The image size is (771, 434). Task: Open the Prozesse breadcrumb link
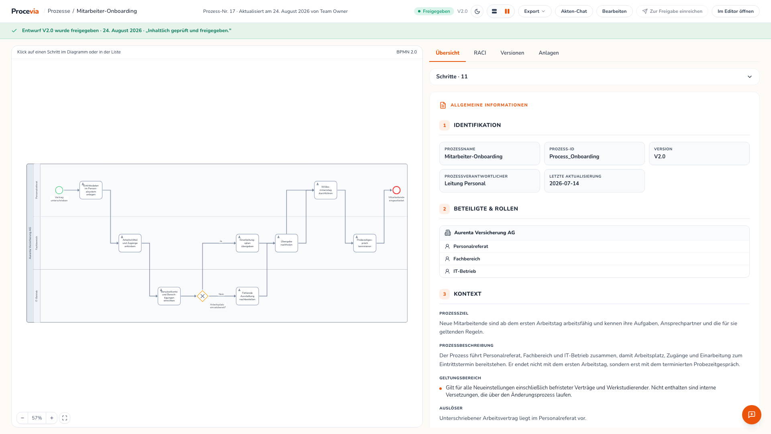pos(59,11)
